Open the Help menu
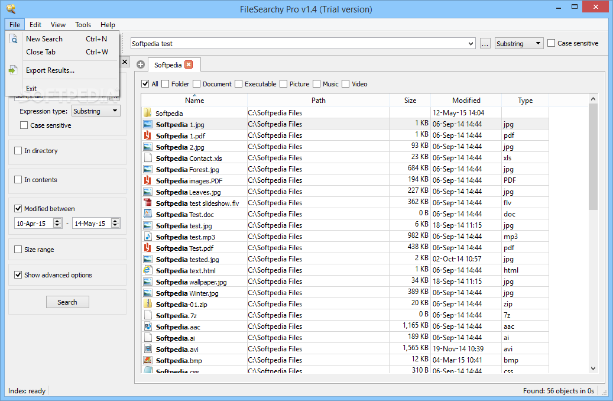 [108, 25]
